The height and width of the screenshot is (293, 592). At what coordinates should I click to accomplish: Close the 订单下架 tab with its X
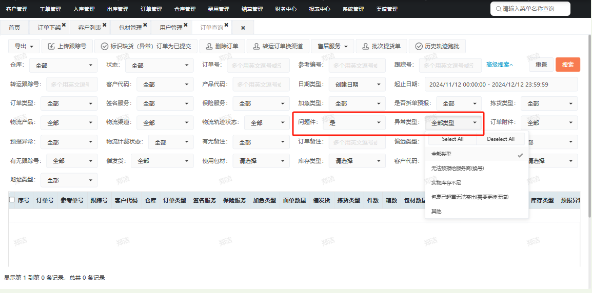click(x=64, y=25)
